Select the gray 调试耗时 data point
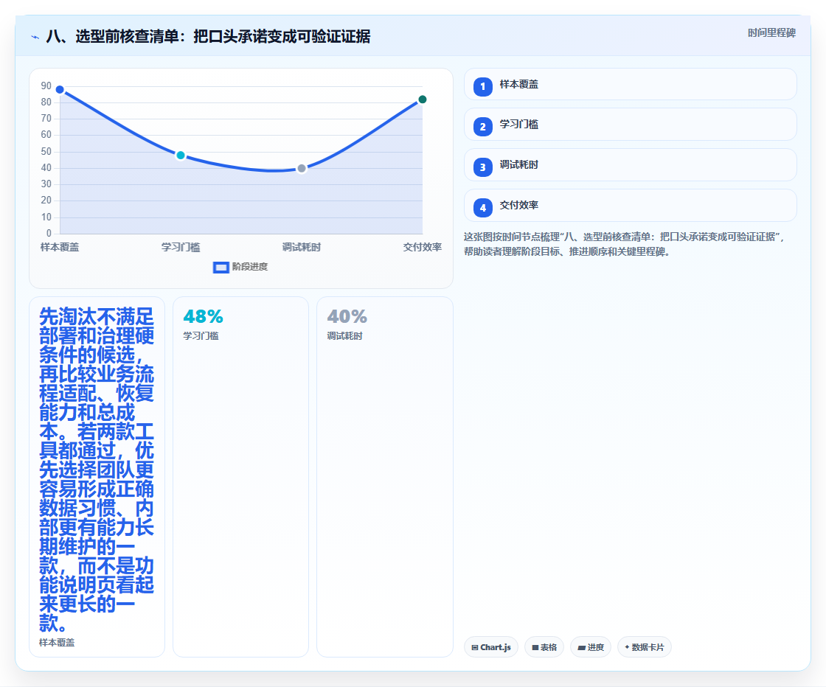Viewport: 826px width, 687px height. pos(302,169)
